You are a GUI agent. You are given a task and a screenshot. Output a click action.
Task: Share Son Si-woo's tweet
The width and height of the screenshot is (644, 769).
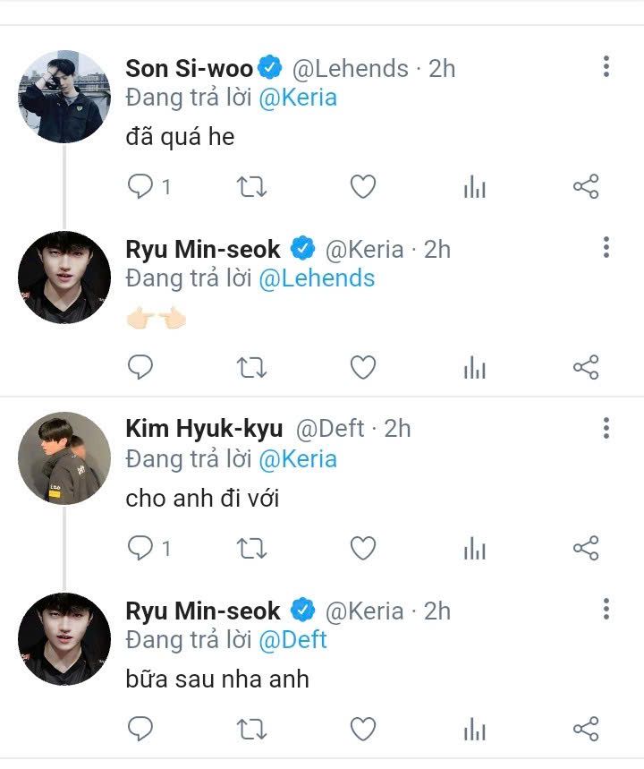click(585, 187)
